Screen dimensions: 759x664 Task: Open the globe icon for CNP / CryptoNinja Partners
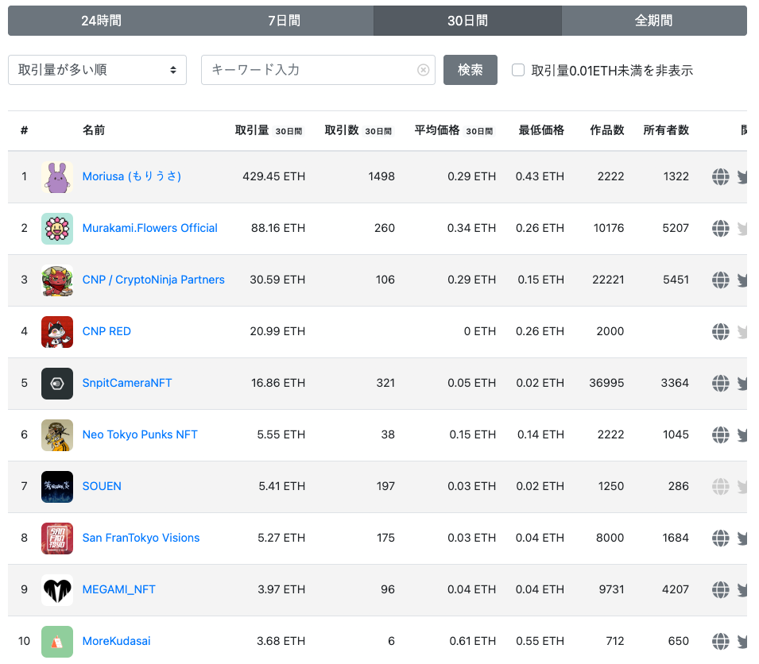[x=720, y=280]
